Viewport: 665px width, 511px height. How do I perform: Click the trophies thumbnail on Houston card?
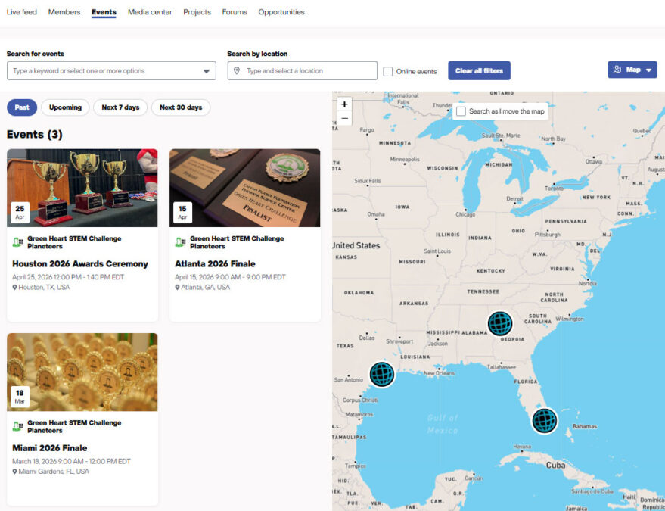point(82,188)
